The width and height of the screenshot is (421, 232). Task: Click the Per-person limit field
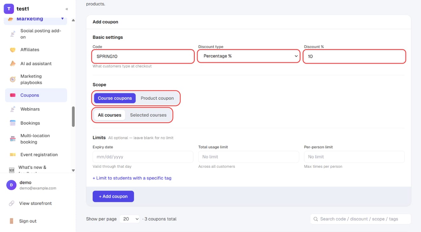point(354,157)
